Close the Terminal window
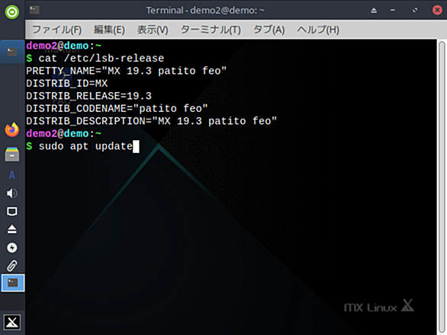447x335 pixels. pyautogui.click(x=437, y=10)
